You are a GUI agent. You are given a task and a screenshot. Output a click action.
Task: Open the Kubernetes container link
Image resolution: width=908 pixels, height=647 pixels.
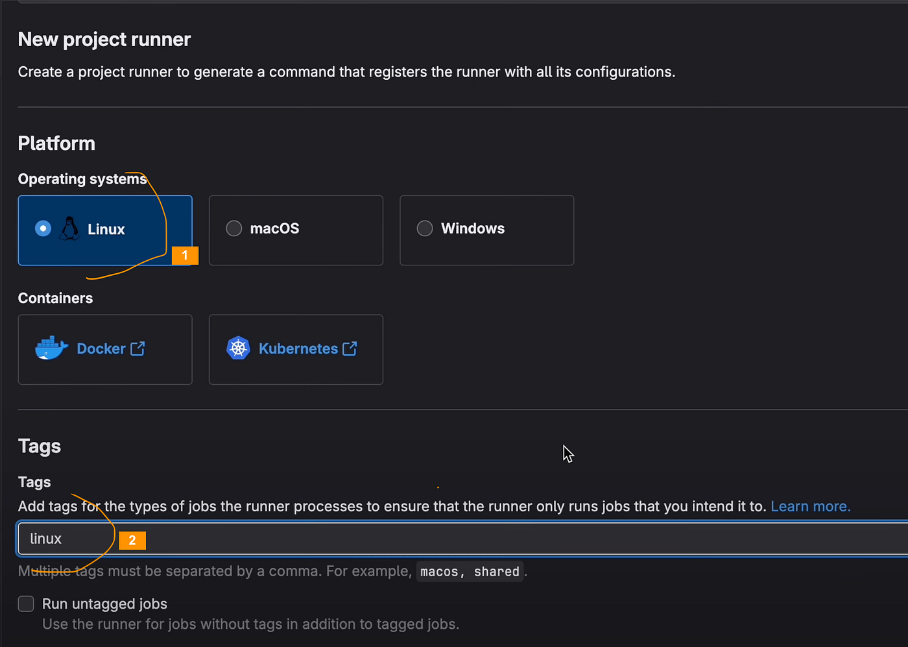click(x=298, y=348)
